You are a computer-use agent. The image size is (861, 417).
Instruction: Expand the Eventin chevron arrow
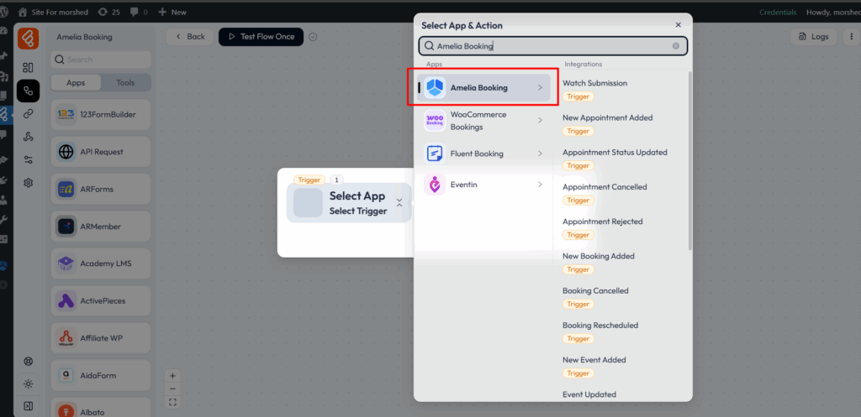[x=541, y=185]
